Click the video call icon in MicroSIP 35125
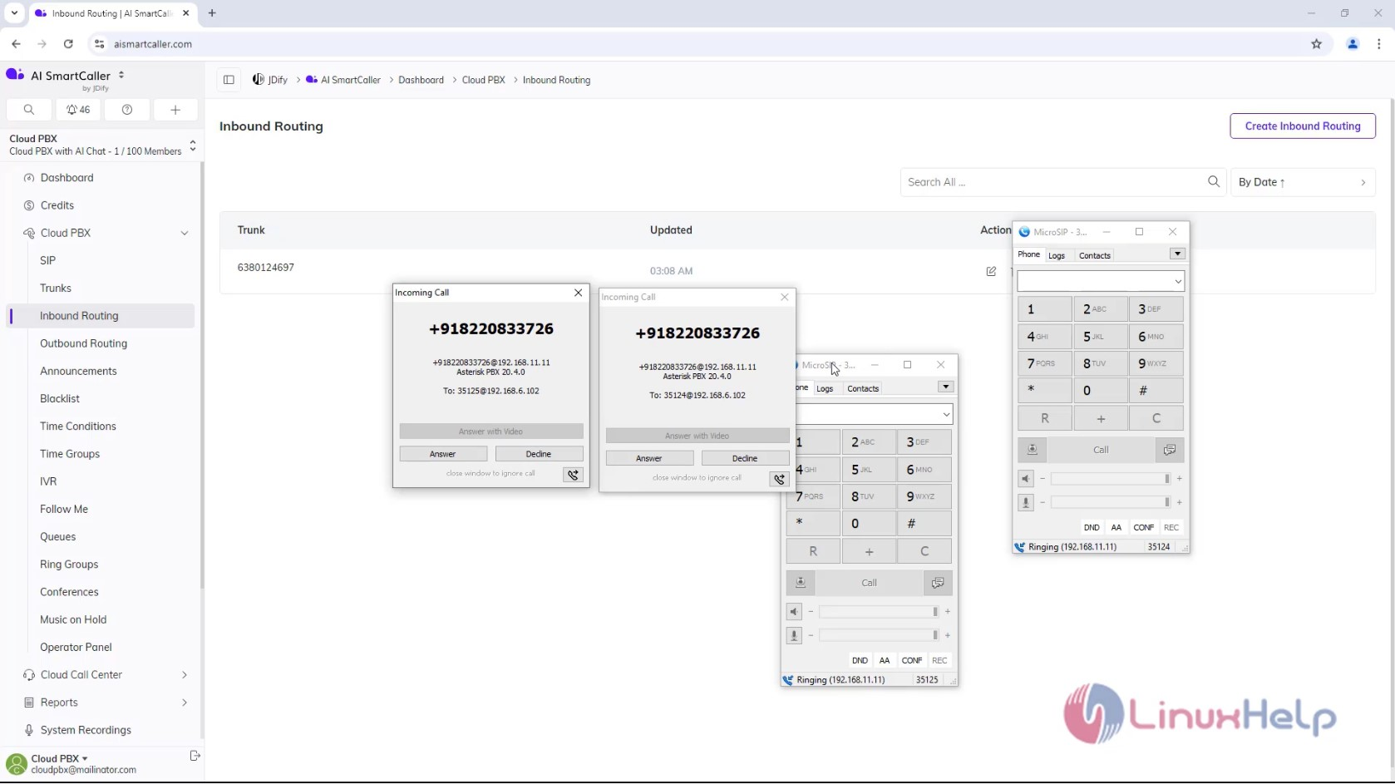1395x784 pixels. pos(801,583)
